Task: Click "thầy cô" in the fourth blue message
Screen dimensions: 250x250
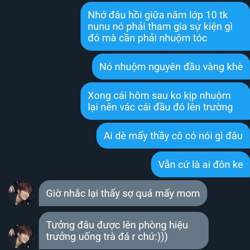Action: click(x=166, y=136)
